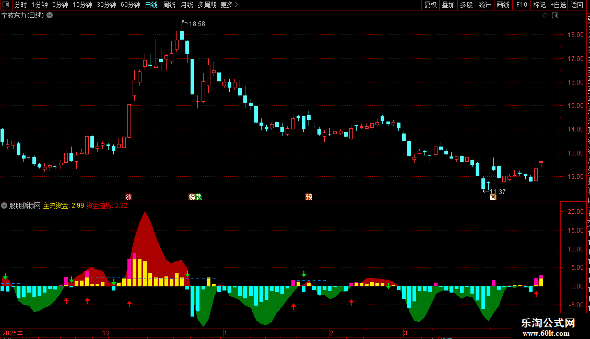This screenshot has width=590, height=339.
Task: Click the 20.00 indicator axis label
Action: click(576, 212)
